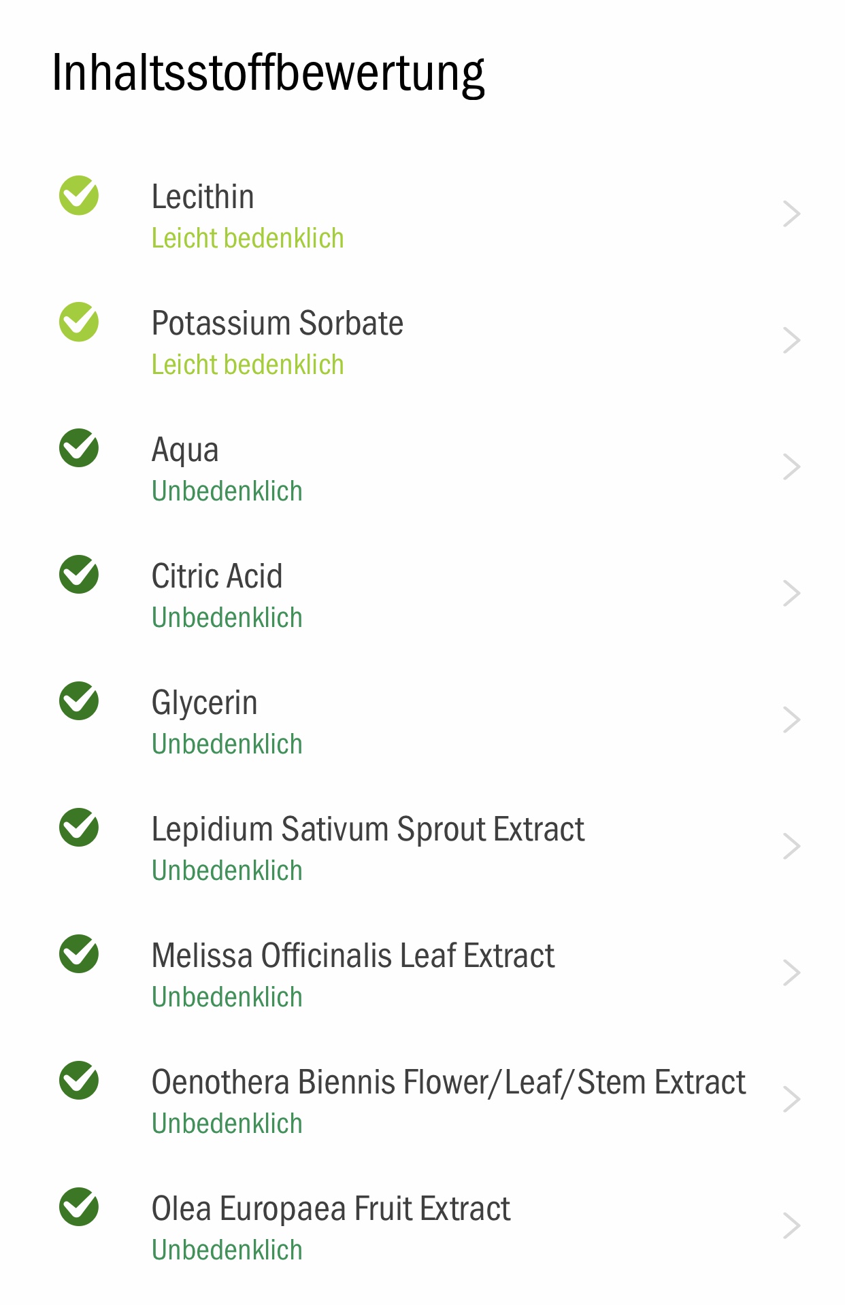Viewport: 845px width, 1305px height.
Task: Tap the checkmark icon beside Potassium Sorbate
Action: (79, 322)
